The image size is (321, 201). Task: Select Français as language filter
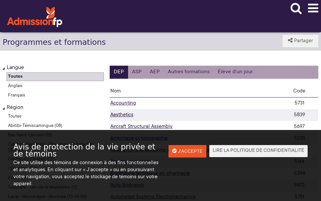pos(16,95)
